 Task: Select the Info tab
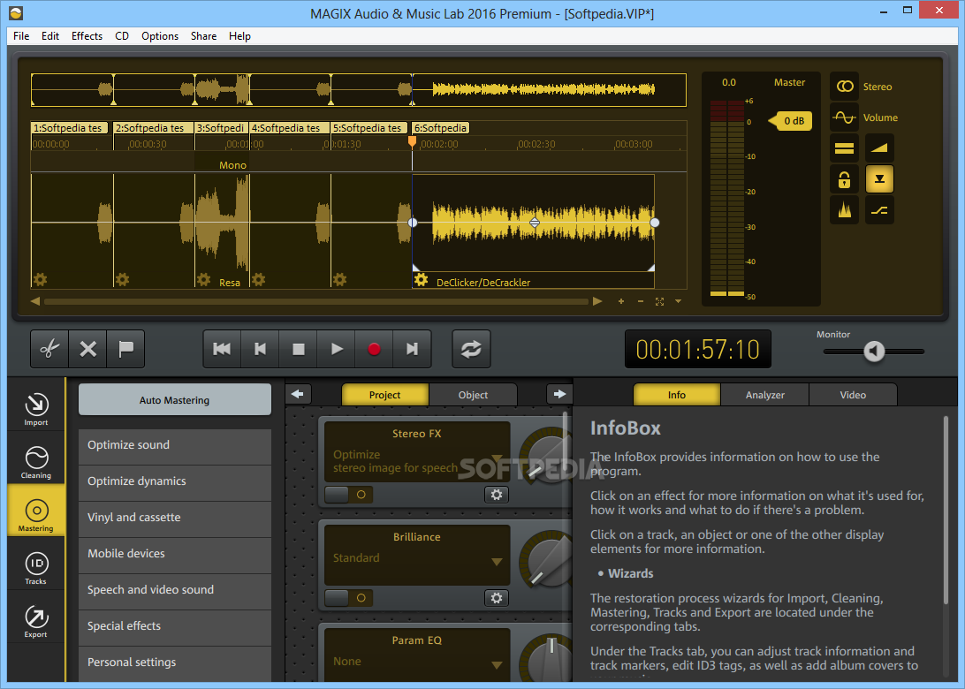(x=676, y=395)
